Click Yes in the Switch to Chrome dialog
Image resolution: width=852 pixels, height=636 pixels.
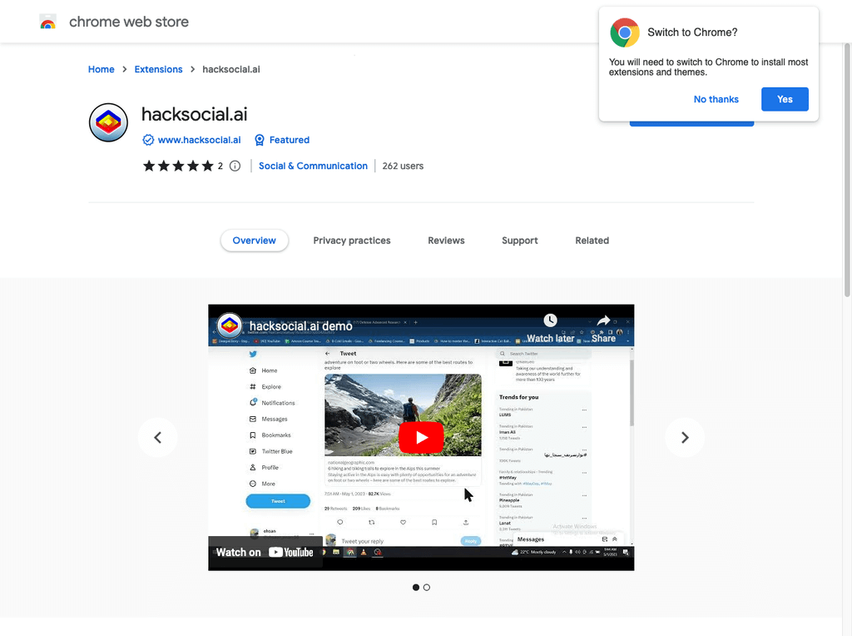coord(784,98)
